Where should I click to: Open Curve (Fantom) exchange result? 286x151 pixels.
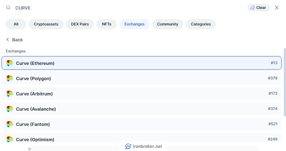click(x=142, y=124)
